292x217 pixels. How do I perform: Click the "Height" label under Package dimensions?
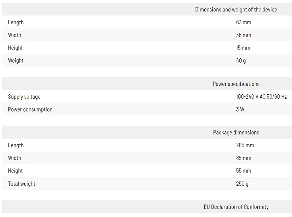[x=16, y=171]
